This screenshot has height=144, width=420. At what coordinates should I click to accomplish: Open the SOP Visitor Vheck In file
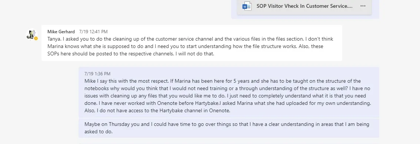click(x=304, y=6)
